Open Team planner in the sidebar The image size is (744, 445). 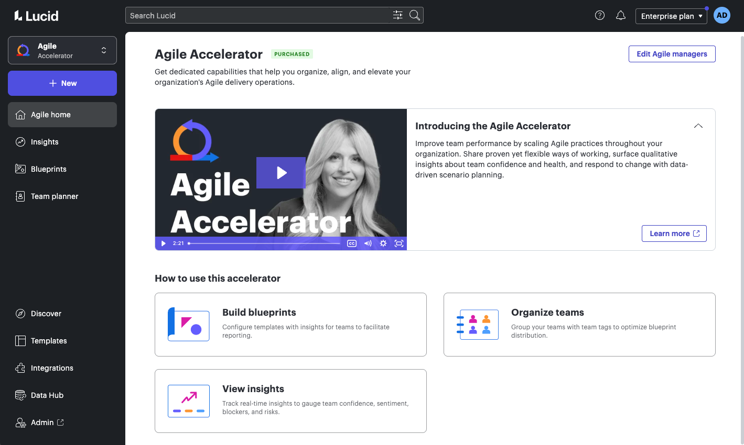[62, 196]
